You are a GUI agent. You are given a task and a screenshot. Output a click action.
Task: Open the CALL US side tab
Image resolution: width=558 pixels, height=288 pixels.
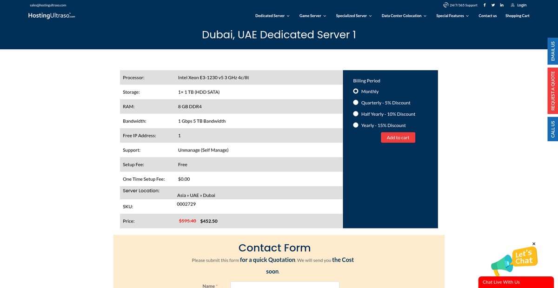point(553,129)
